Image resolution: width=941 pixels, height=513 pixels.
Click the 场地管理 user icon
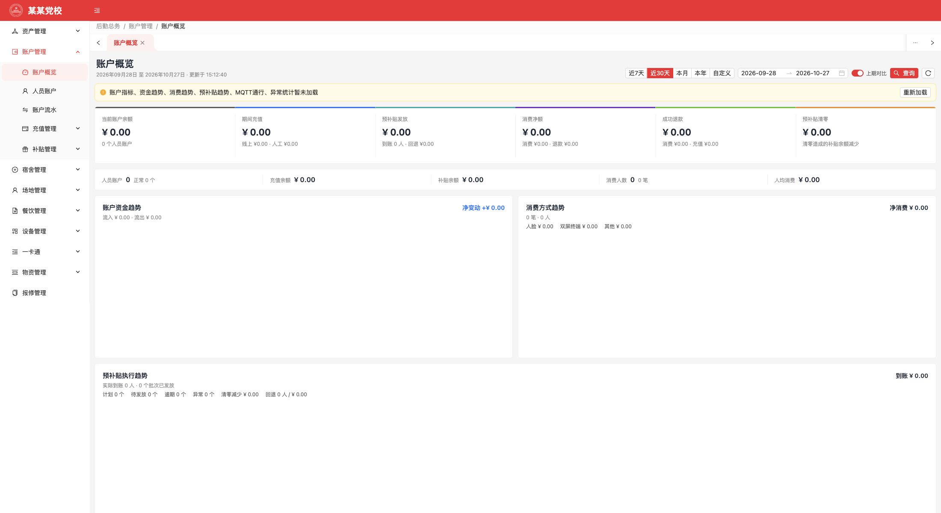pyautogui.click(x=15, y=190)
